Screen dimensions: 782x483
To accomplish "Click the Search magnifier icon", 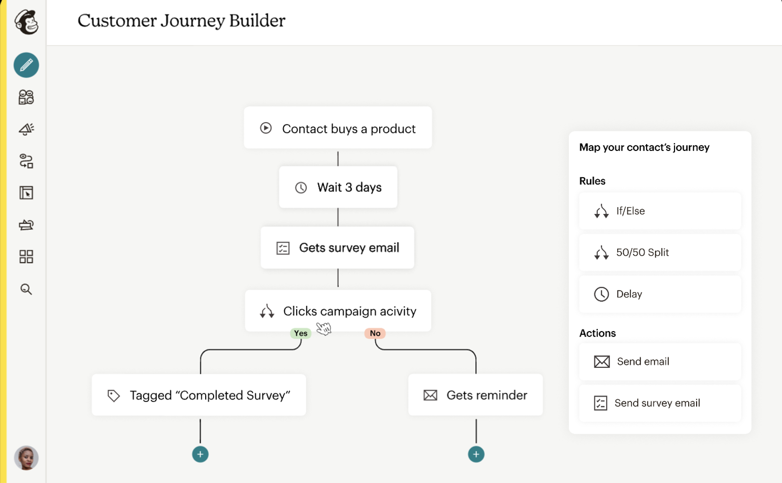I will pyautogui.click(x=26, y=289).
